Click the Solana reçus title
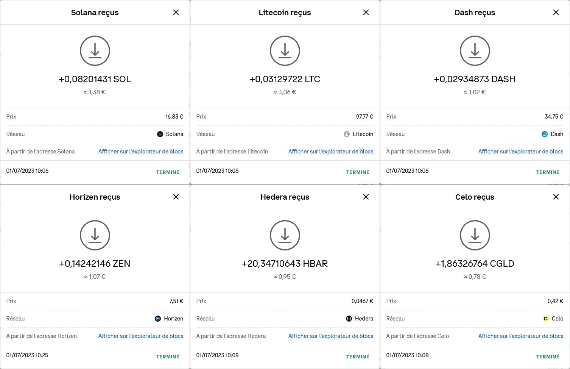The image size is (570, 369). point(95,13)
